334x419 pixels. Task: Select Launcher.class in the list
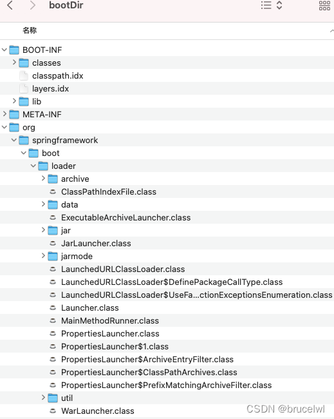pyautogui.click(x=90, y=308)
